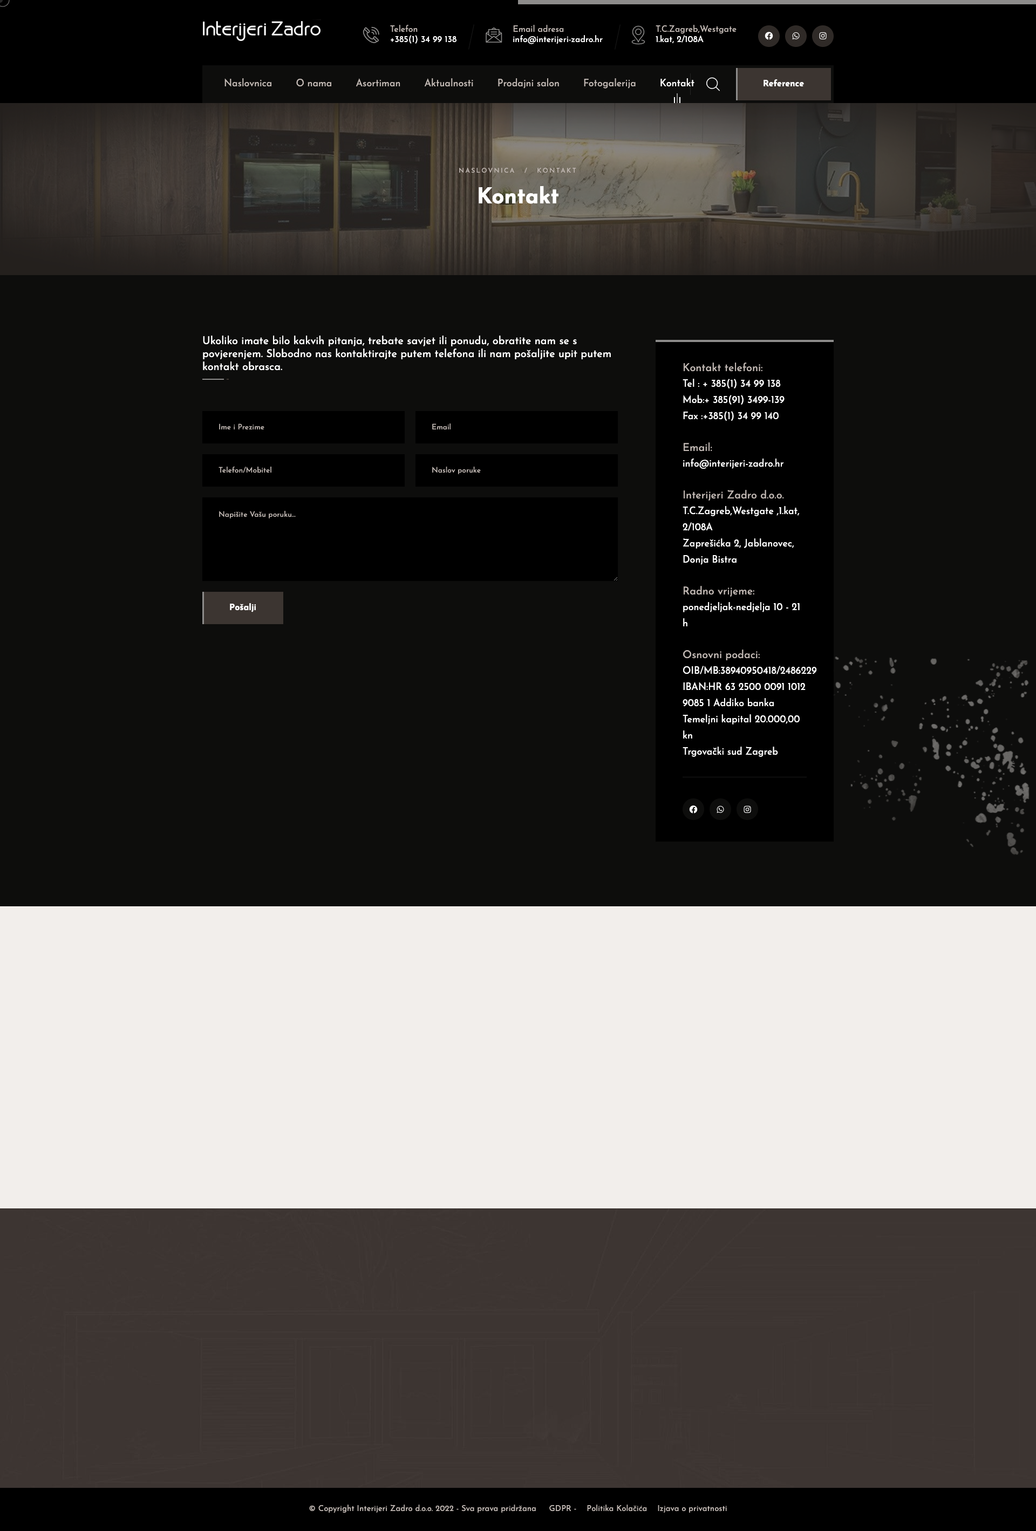Select Fotogalerija in the navigation bar

(x=609, y=83)
